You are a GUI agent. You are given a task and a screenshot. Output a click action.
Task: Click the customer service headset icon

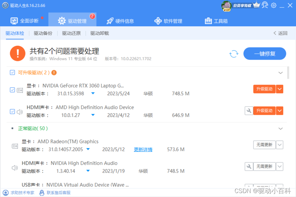265,5
